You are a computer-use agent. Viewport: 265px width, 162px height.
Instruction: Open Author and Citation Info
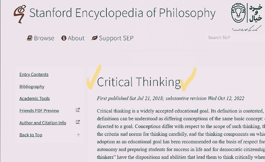point(43,123)
